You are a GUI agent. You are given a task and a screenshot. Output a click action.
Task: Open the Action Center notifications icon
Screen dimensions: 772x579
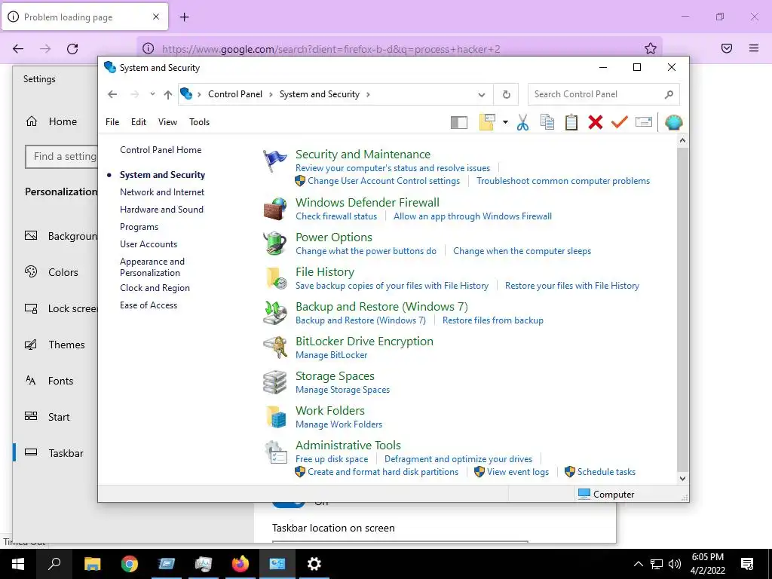tap(747, 564)
